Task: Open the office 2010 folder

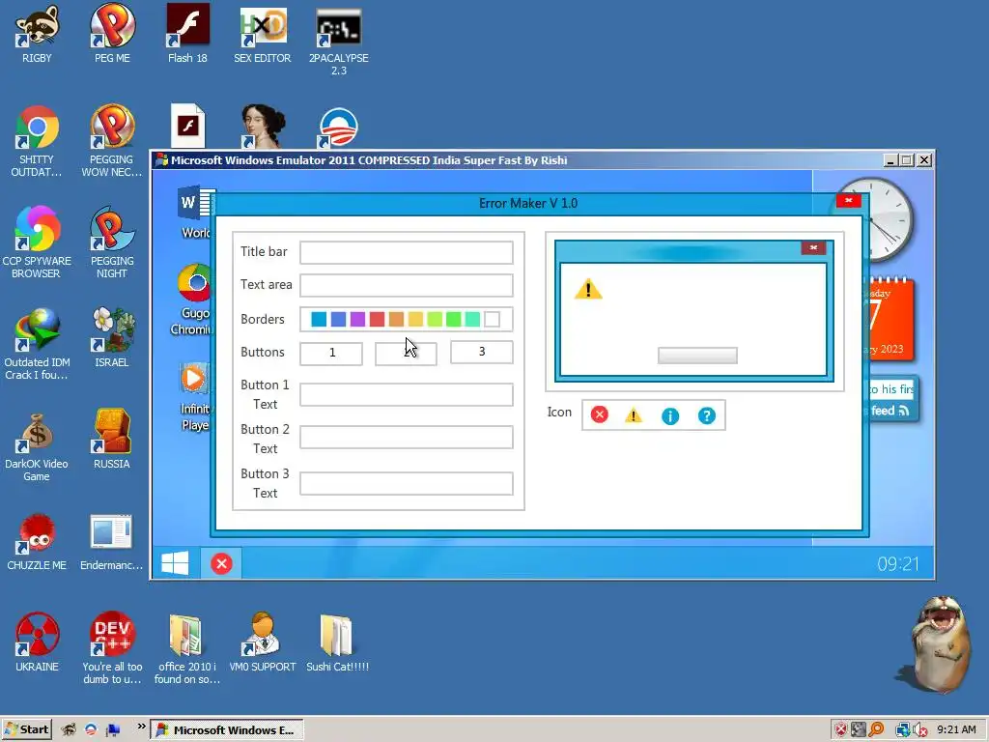Action: pos(187,648)
